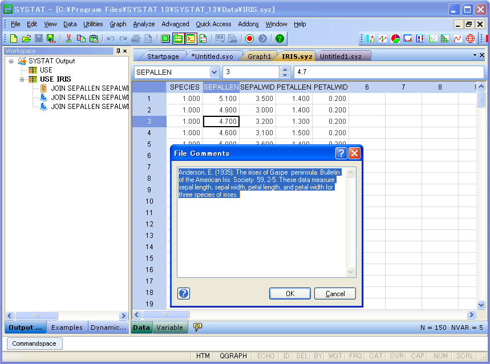Click the round help icon in File Comments dialog

184,293
